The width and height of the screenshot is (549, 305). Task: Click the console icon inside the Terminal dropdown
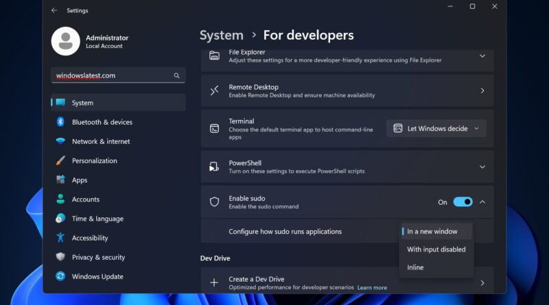click(x=398, y=128)
